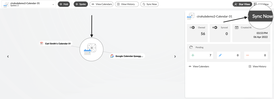This screenshot has height=99, width=274.
Task: Go to the previous hub with the left chevron
Action: 8,57
